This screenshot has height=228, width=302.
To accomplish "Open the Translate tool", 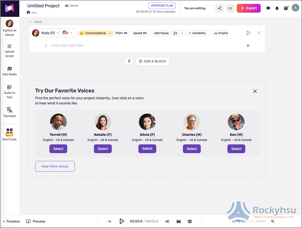I will 9,112.
